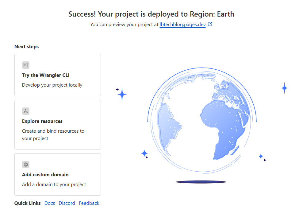The width and height of the screenshot is (299, 218).
Task: Select the 'Try the Wrangler CLI' title
Action: [46, 75]
